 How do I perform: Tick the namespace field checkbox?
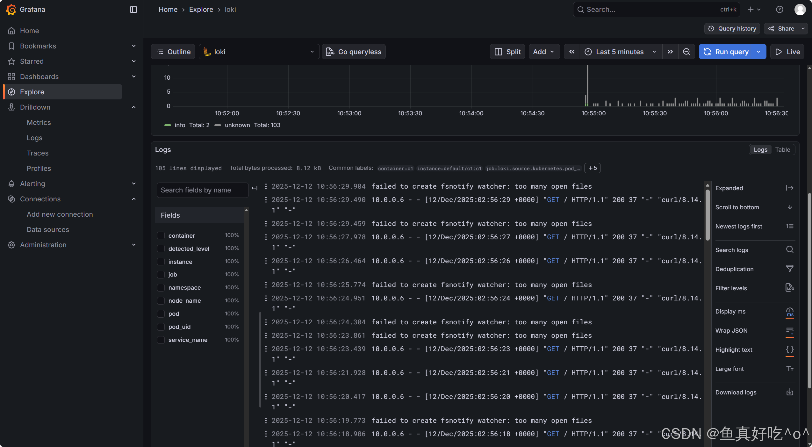pyautogui.click(x=161, y=287)
